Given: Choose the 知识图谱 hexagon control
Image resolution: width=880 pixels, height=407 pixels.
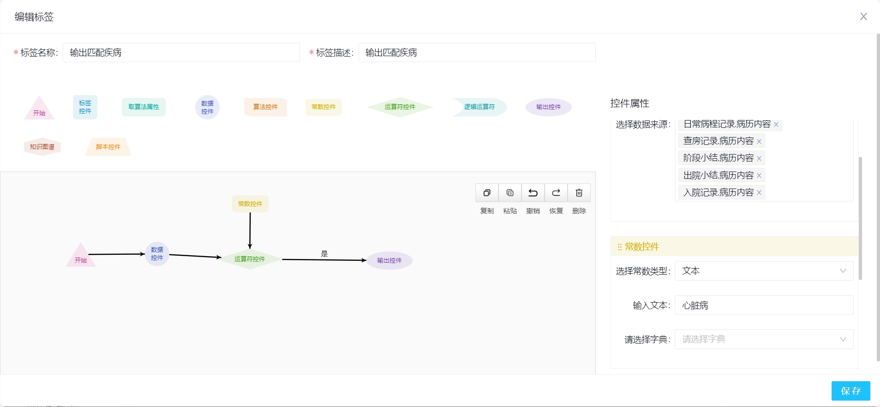Looking at the screenshot, I should [42, 147].
